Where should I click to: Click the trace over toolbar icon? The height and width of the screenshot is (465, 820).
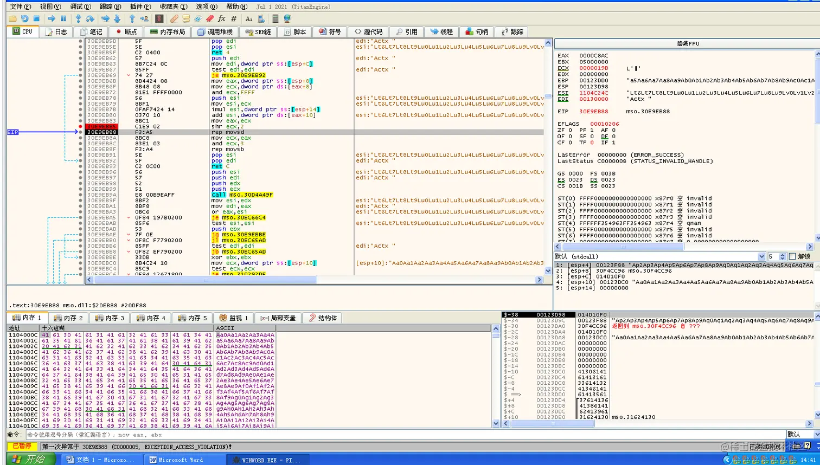coord(117,18)
